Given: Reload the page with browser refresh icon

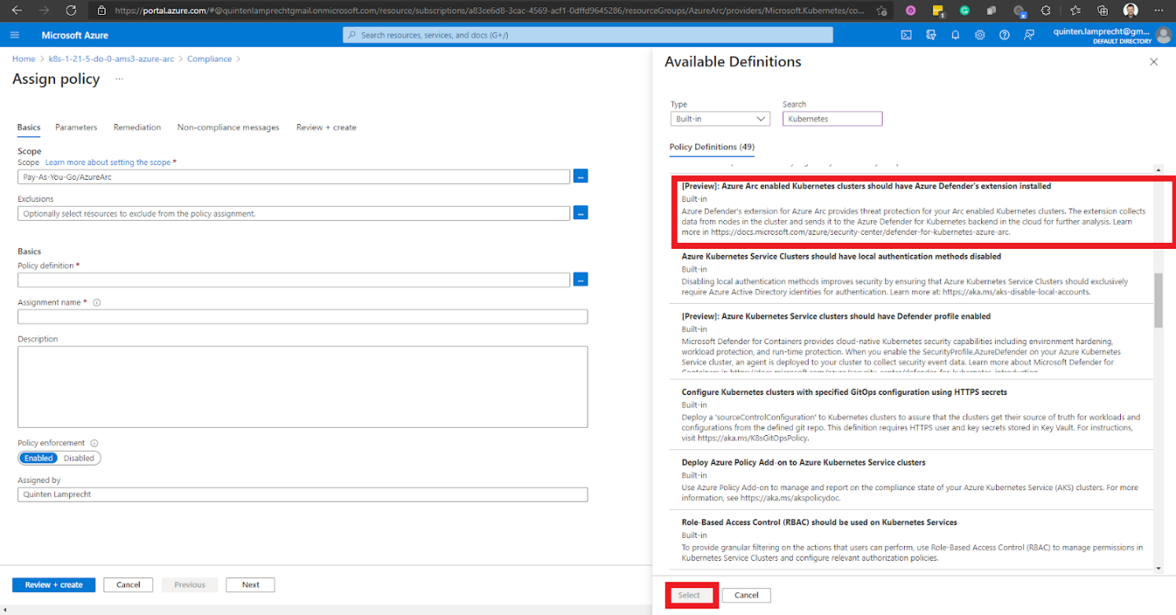Looking at the screenshot, I should point(71,11).
